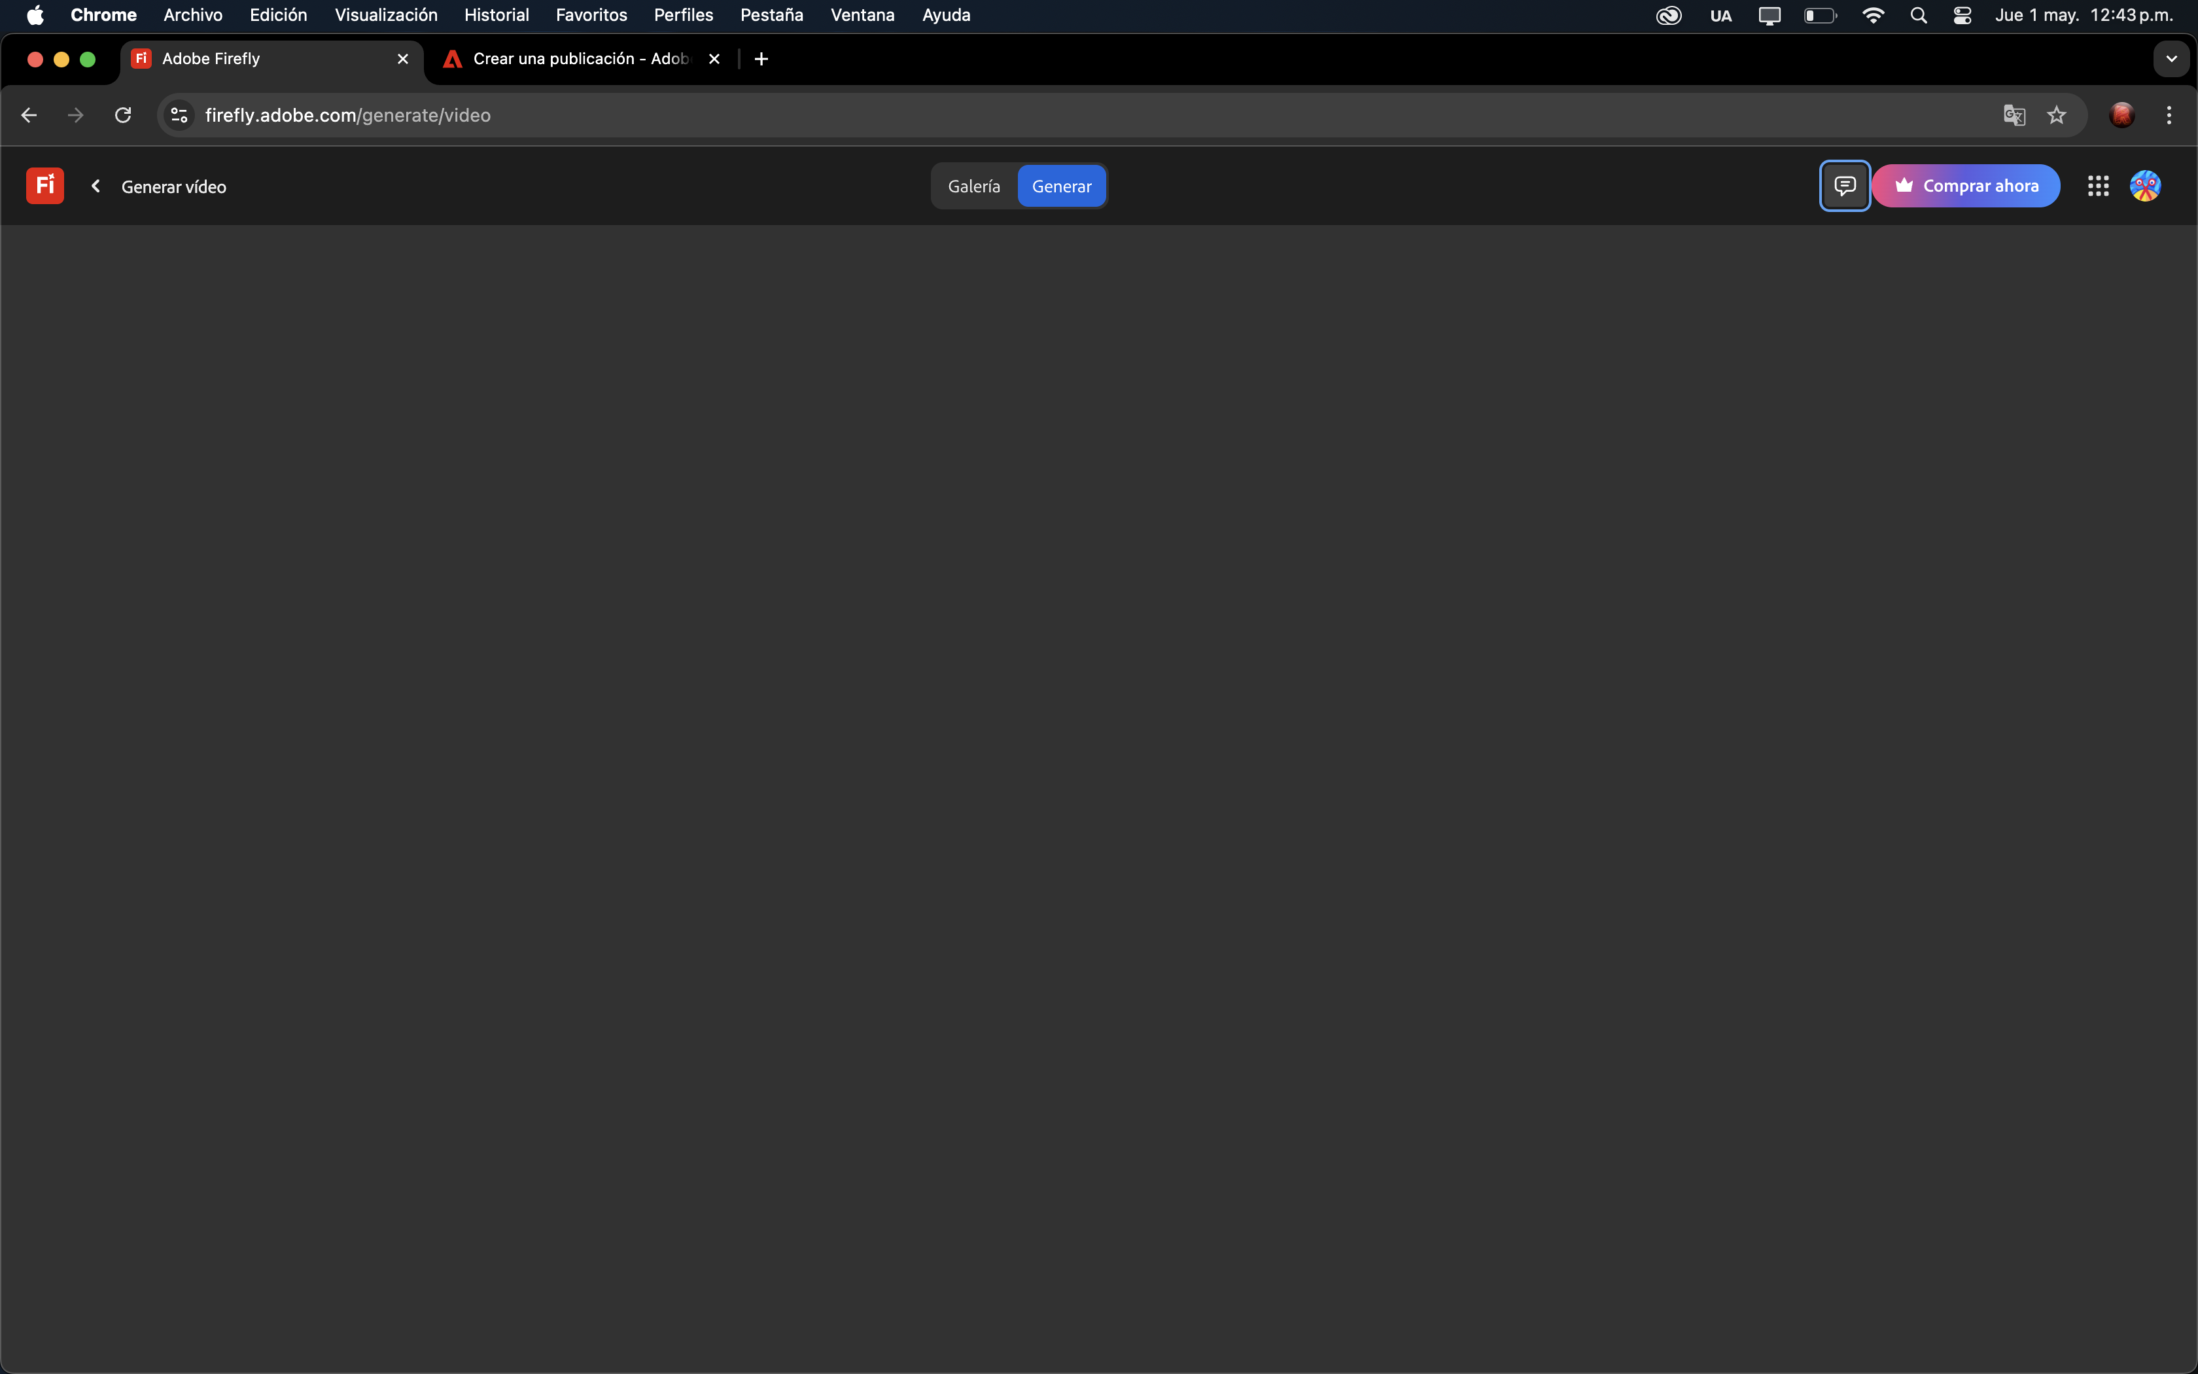Screen dimensions: 2198x1374
Task: Select the Generar view
Action: [x=1061, y=185]
